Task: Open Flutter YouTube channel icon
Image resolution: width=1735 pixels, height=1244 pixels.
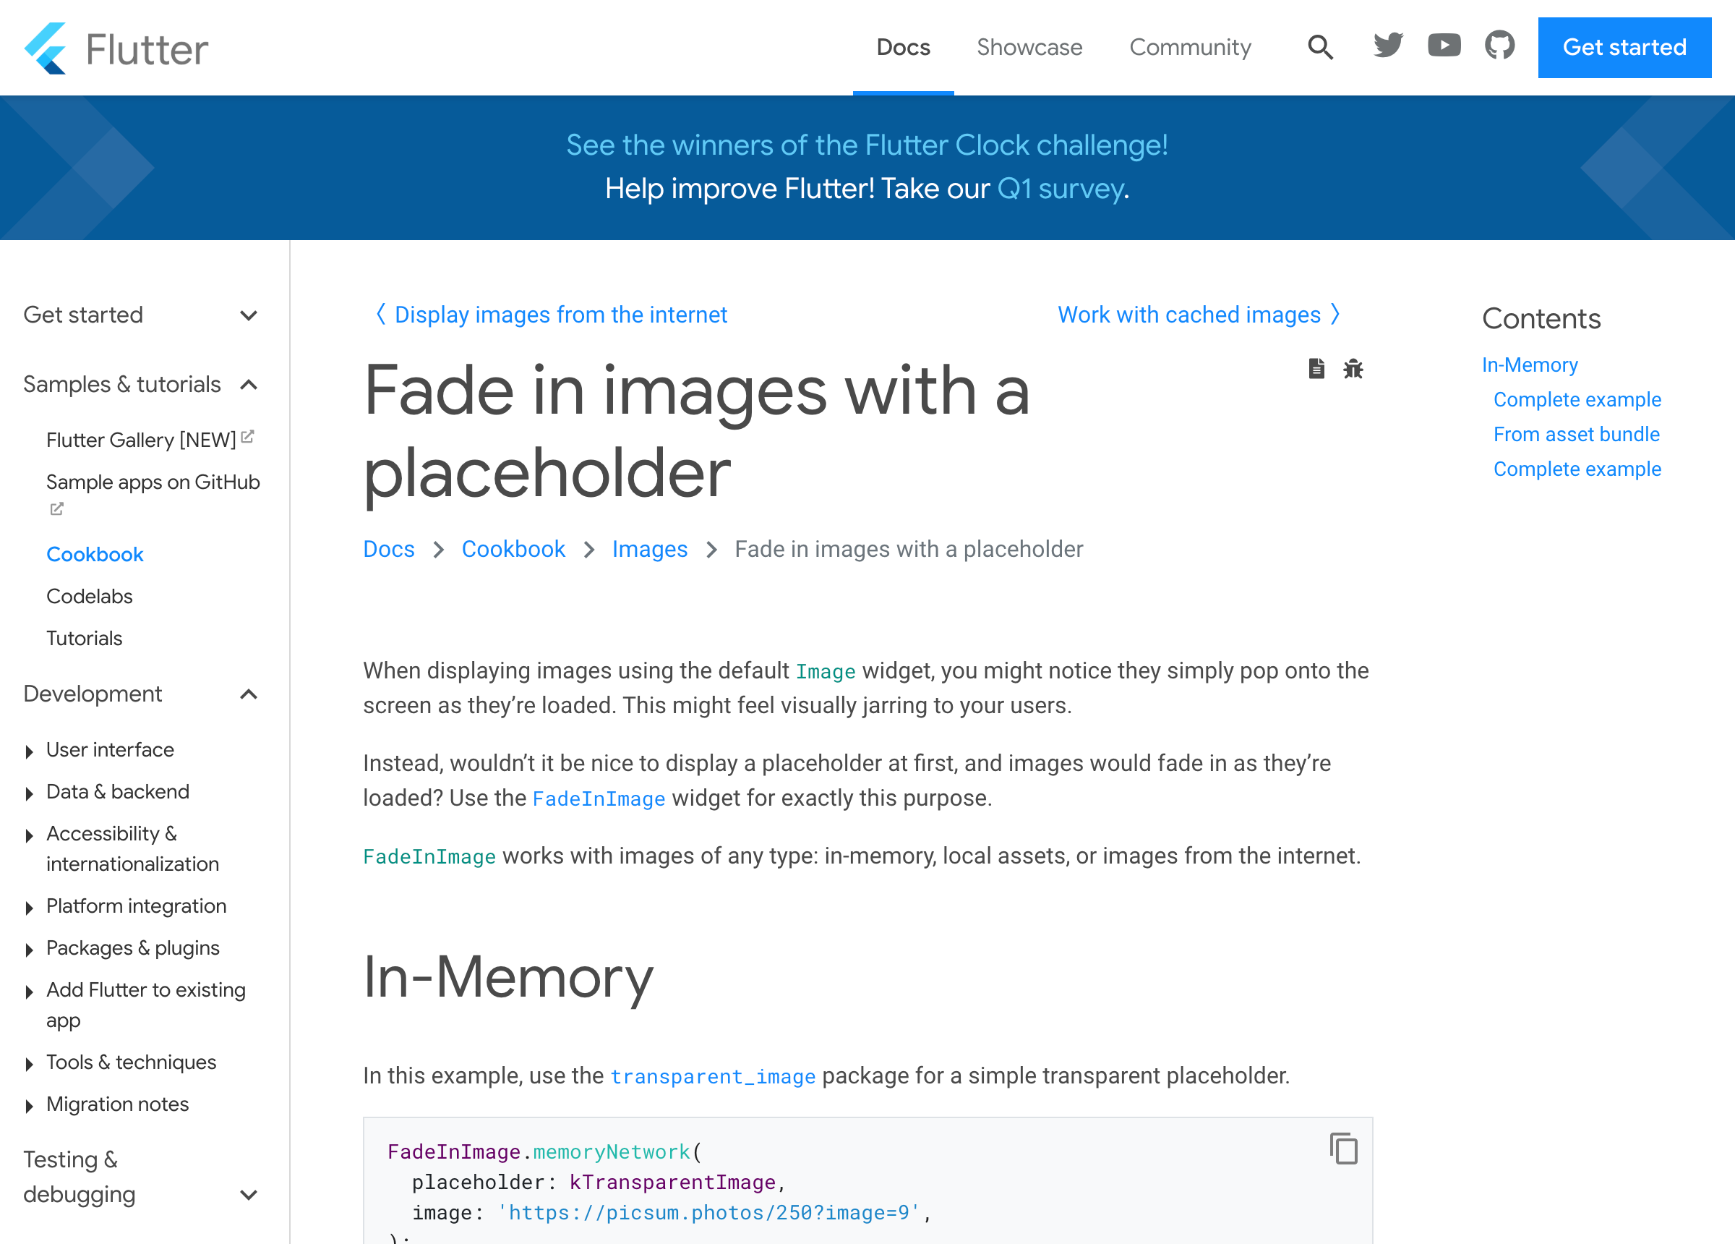Action: (x=1444, y=46)
